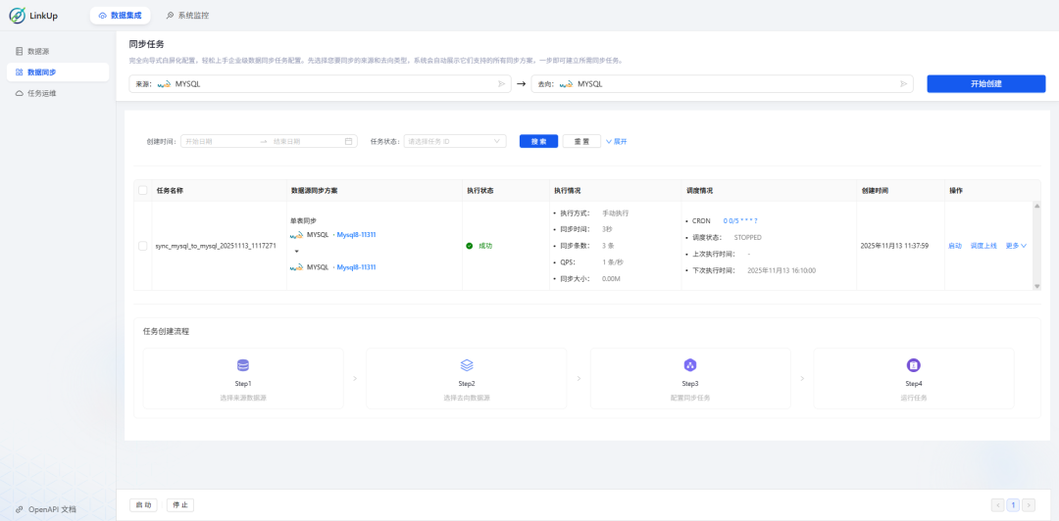Click the 数据同步 sidebar icon

pos(19,72)
